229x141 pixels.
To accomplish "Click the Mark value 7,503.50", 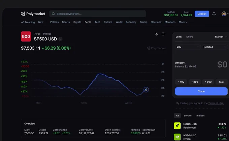I will pos(29,133).
